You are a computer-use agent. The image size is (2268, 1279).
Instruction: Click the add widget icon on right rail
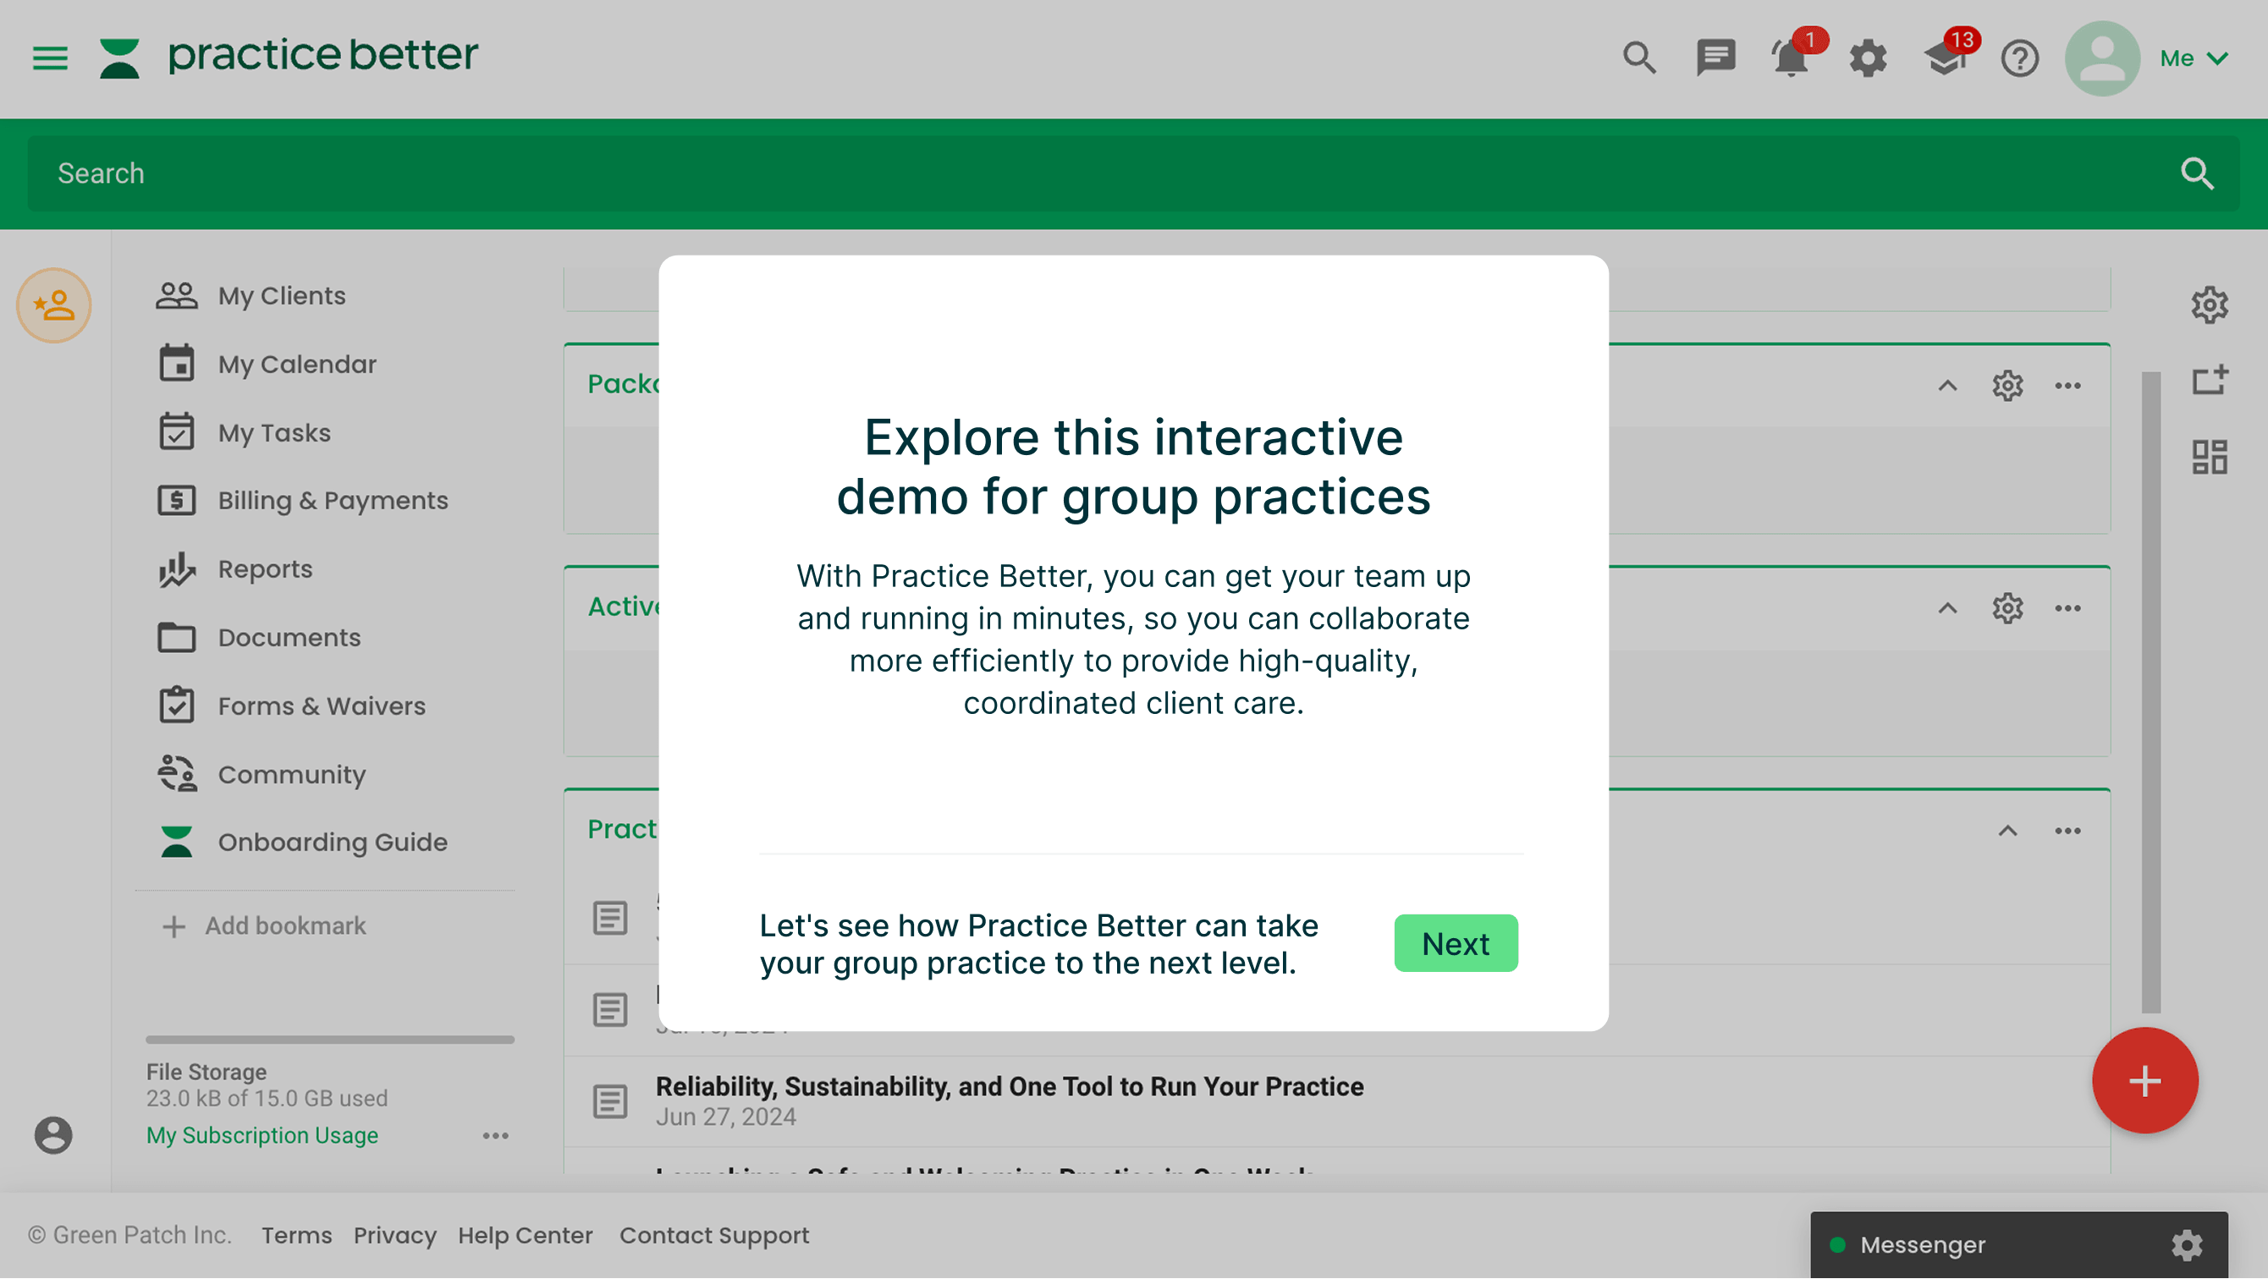(x=2209, y=381)
